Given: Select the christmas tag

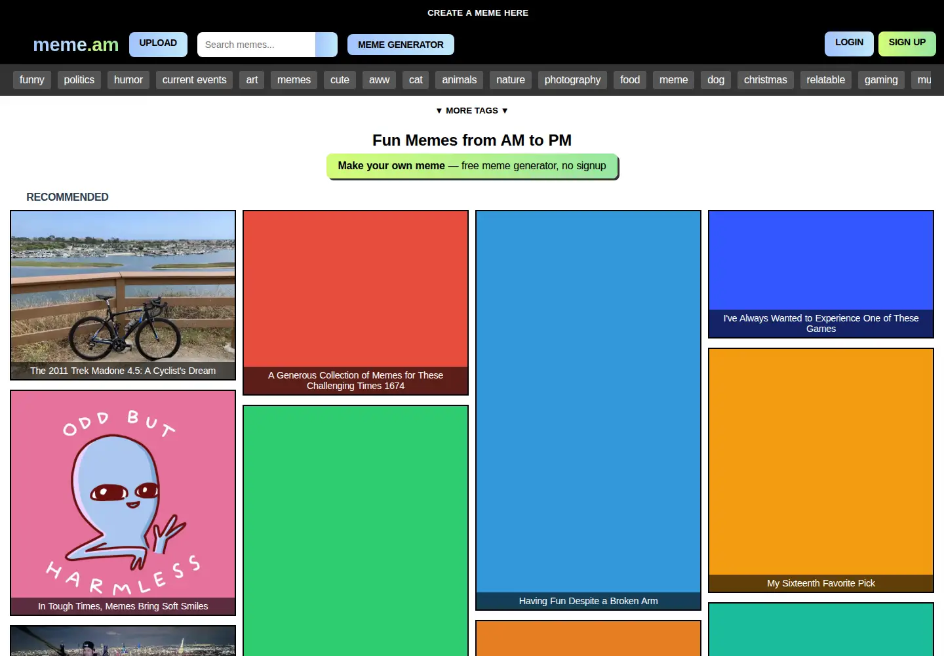Looking at the screenshot, I should (766, 80).
